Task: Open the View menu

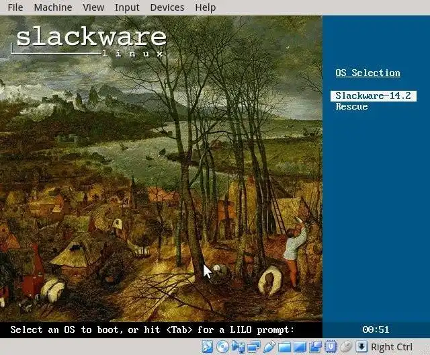Action: coord(93,7)
